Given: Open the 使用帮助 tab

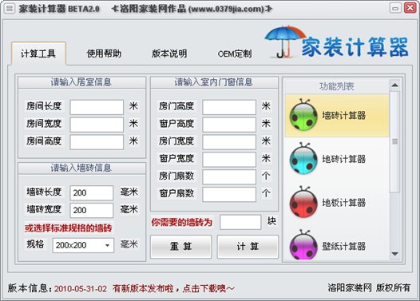Looking at the screenshot, I should [104, 53].
